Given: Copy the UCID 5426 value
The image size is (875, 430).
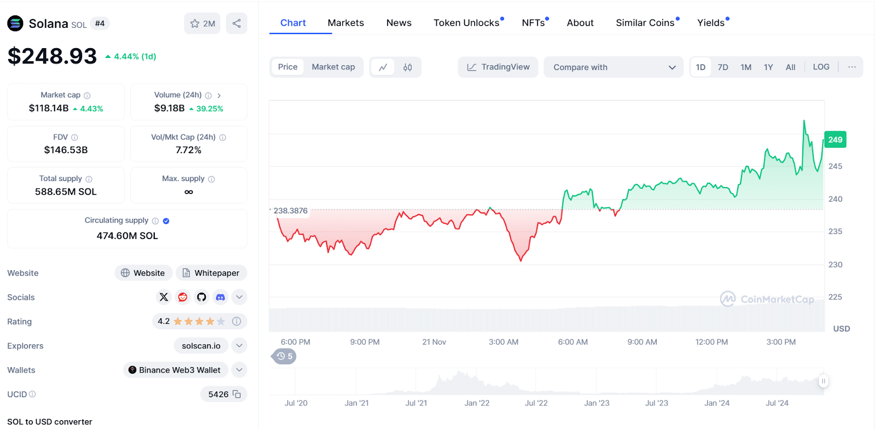Looking at the screenshot, I should [237, 394].
